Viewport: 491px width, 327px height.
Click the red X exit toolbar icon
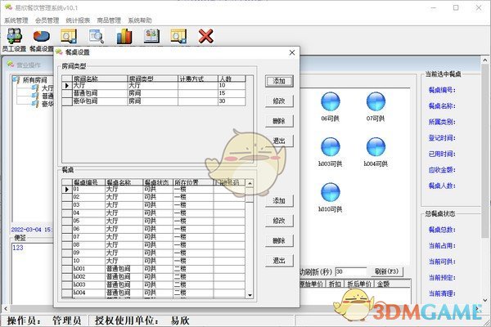click(x=205, y=36)
